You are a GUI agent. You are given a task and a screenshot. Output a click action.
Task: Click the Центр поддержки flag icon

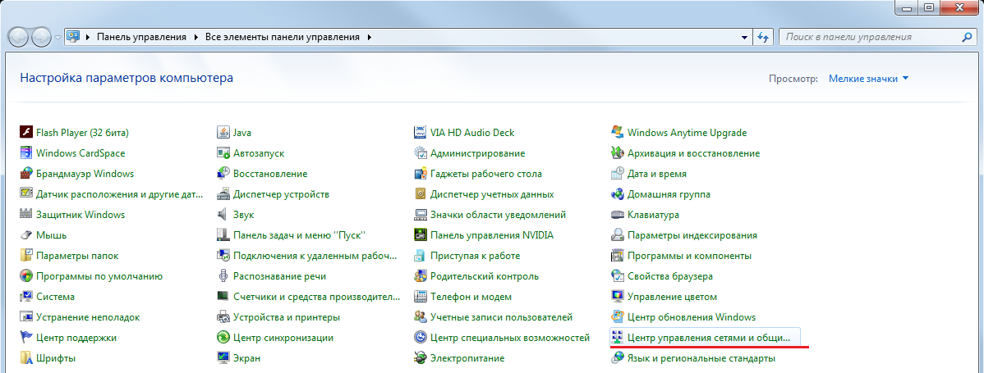click(x=26, y=338)
